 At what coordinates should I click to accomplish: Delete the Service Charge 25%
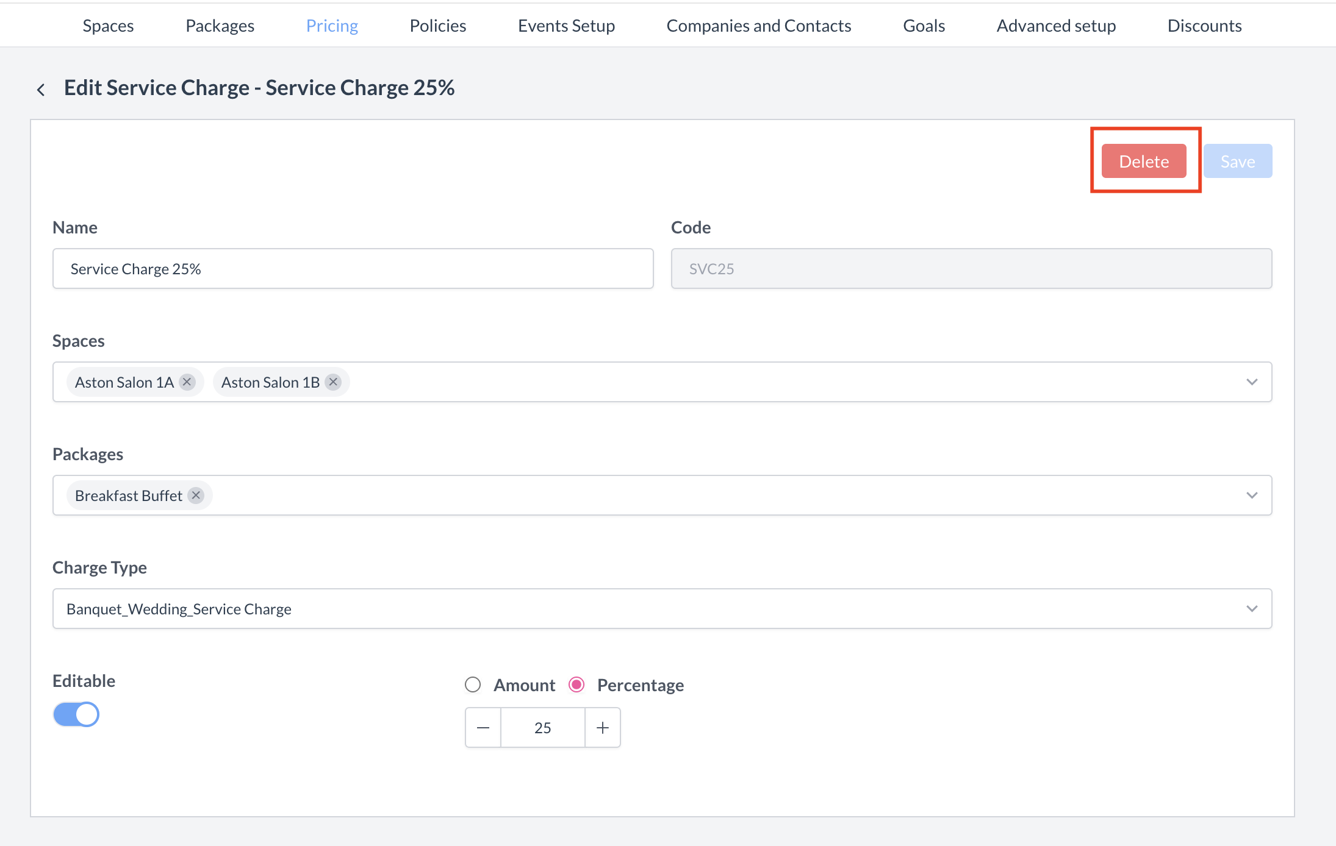tap(1144, 160)
